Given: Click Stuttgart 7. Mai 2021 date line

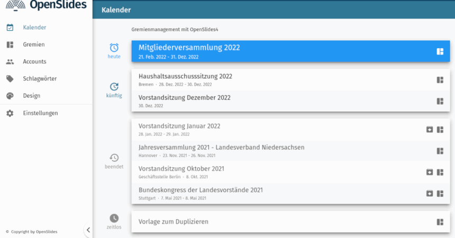Looking at the screenshot, I should tap(172, 198).
